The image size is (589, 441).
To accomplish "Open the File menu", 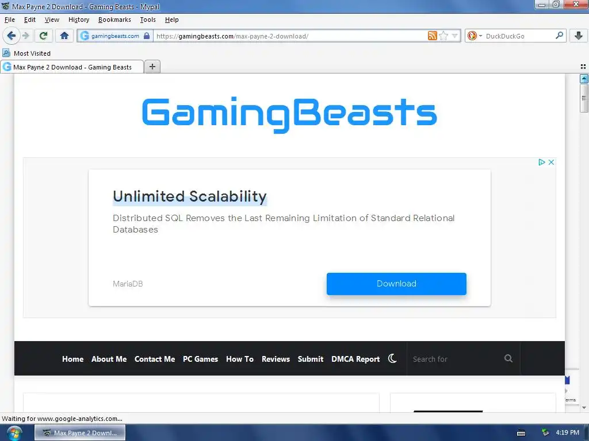I will click(10, 20).
